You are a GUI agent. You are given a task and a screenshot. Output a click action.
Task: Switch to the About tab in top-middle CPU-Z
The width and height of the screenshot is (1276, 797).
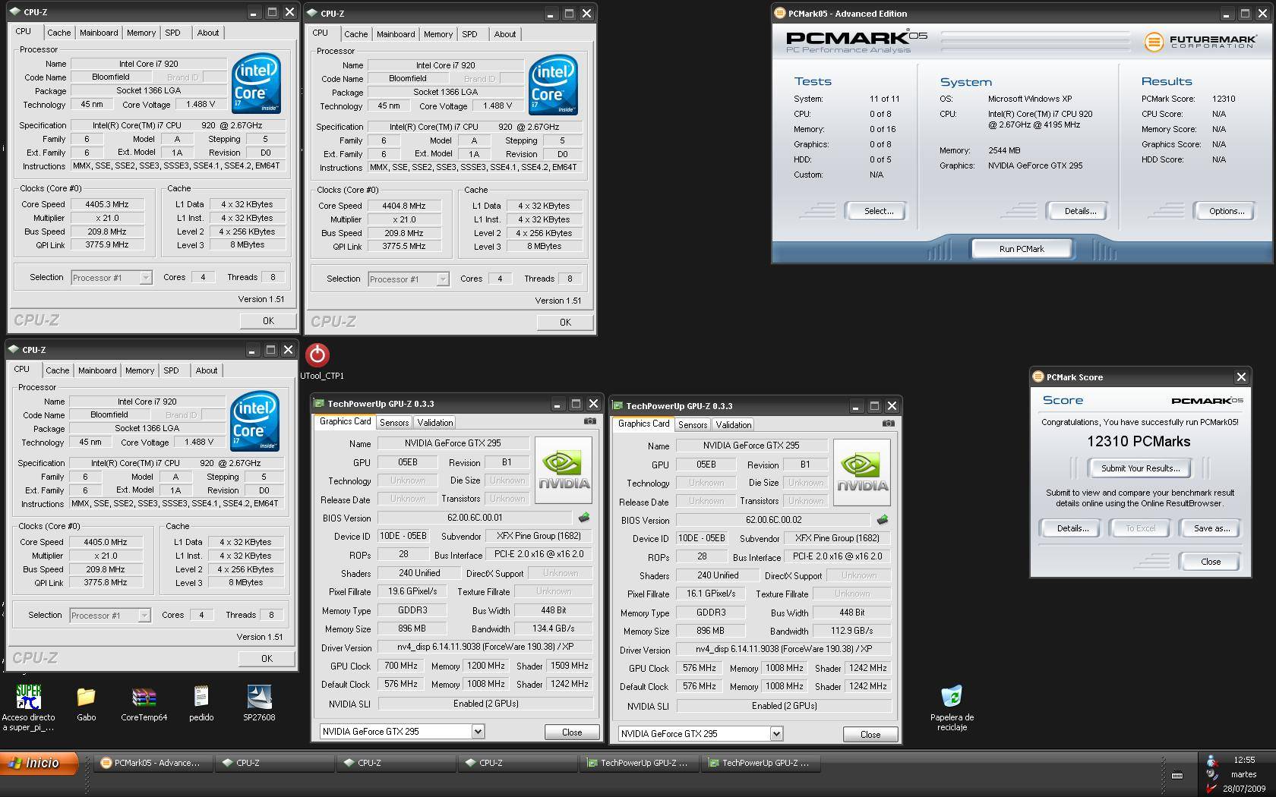point(505,34)
